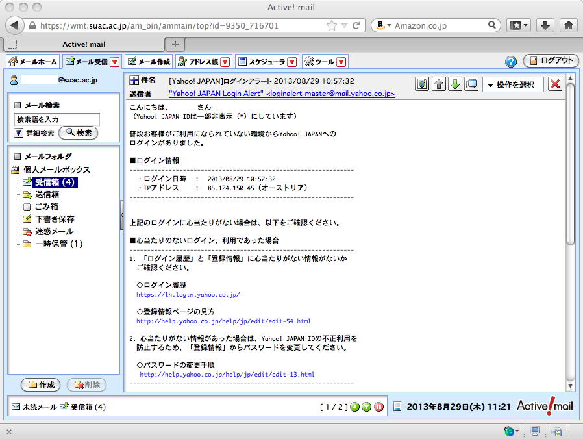The height and width of the screenshot is (439, 583).
Task: Click the Yahoo! JAPAN Login Alert sender link
Action: point(282,94)
